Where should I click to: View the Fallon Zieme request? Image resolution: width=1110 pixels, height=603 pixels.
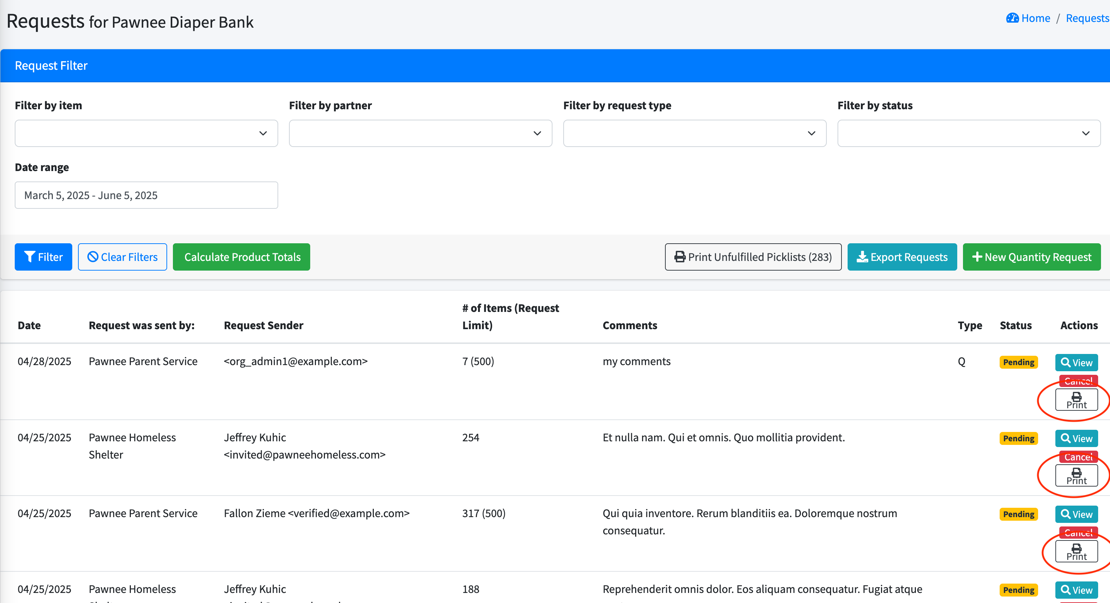(1076, 514)
